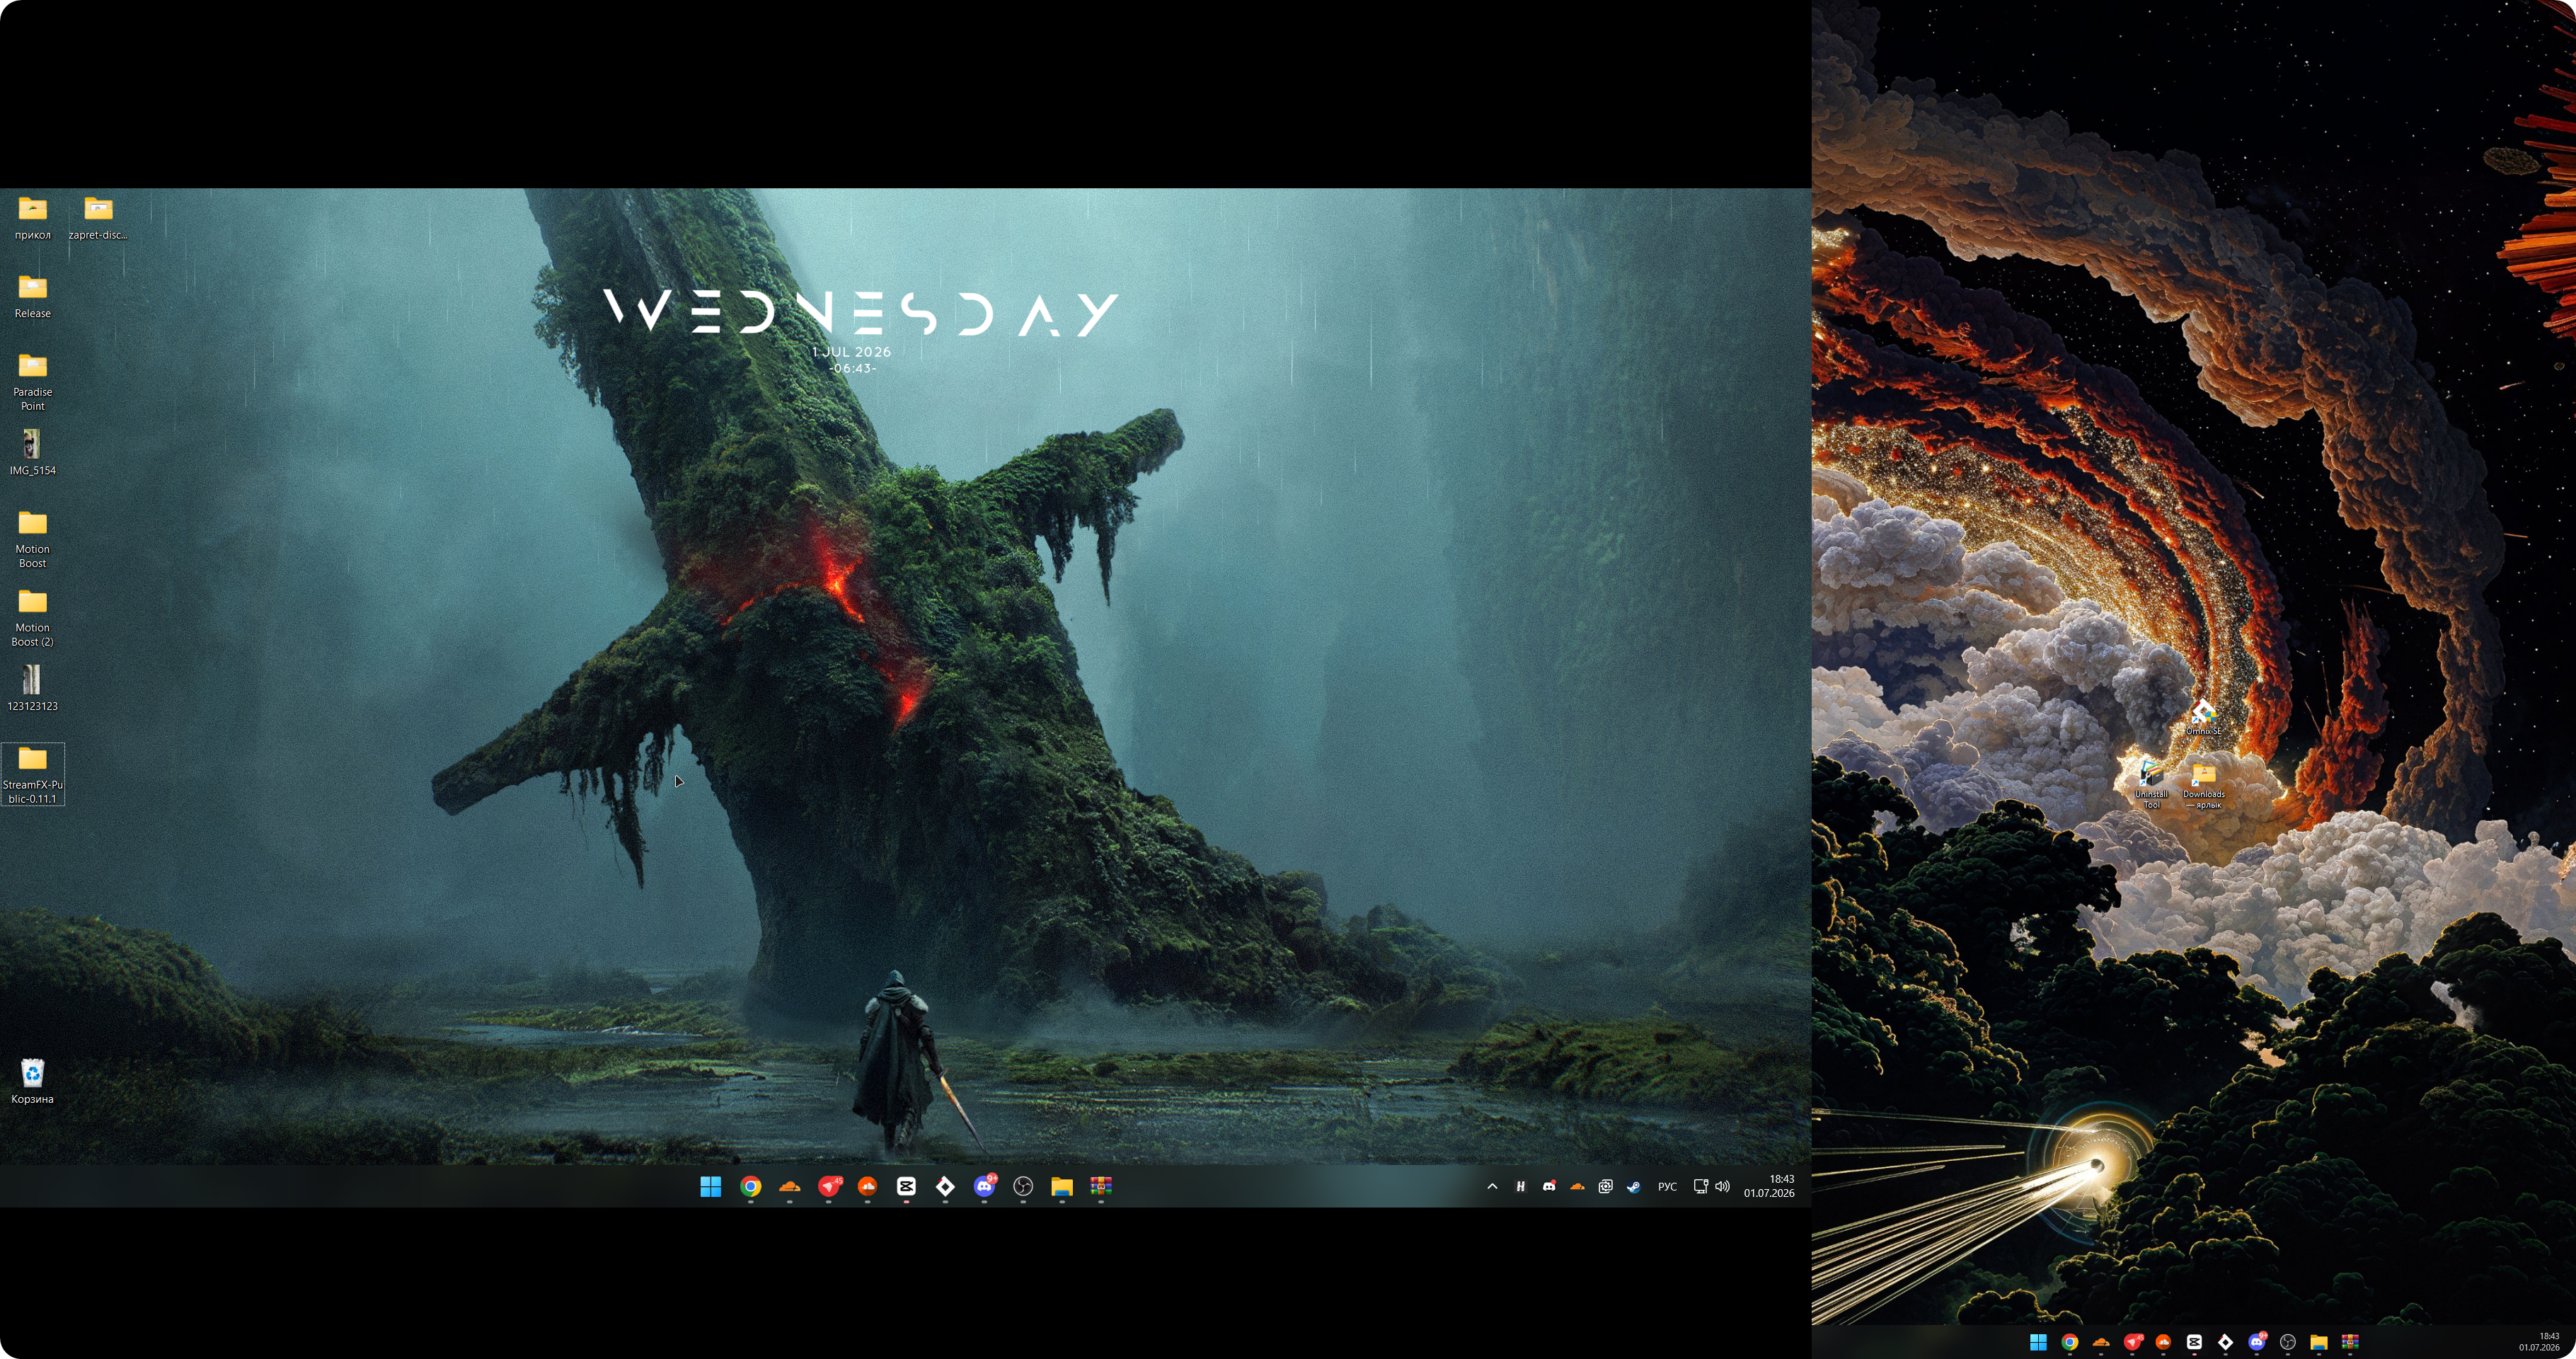Select the 123123123 file on the desktop
This screenshot has height=1359, width=2576.
33,689
